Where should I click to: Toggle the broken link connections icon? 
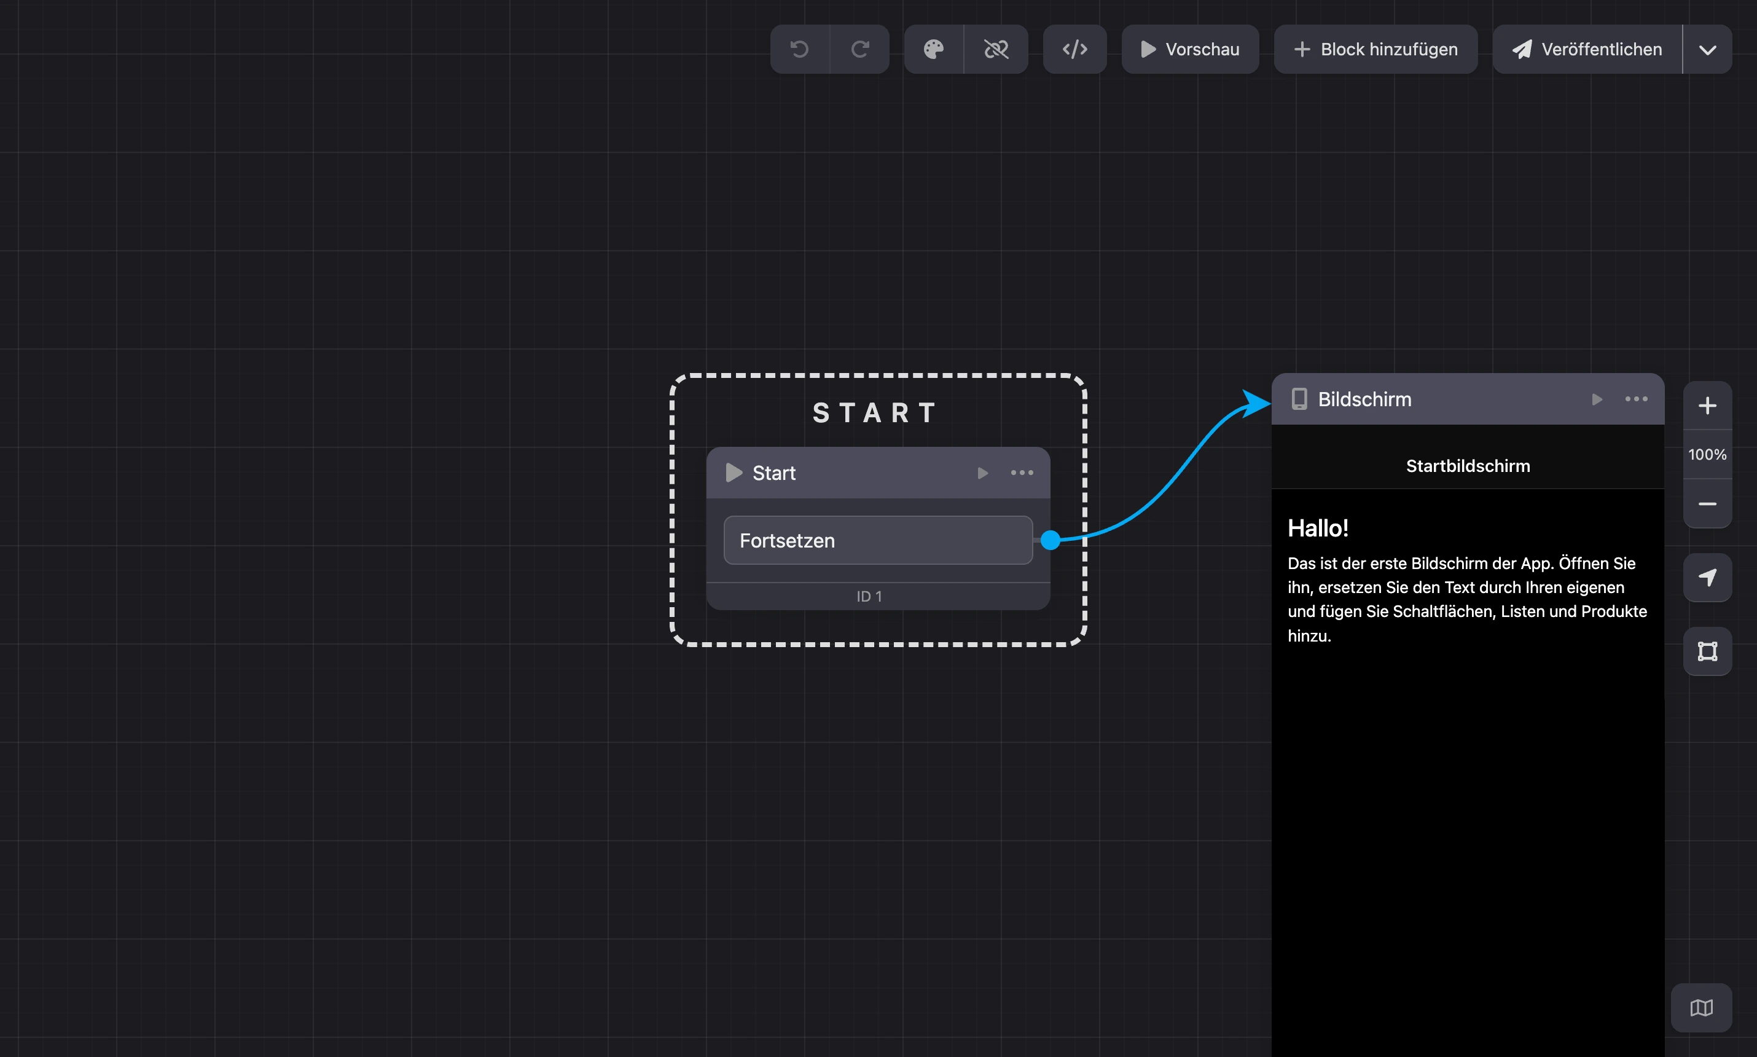click(996, 49)
